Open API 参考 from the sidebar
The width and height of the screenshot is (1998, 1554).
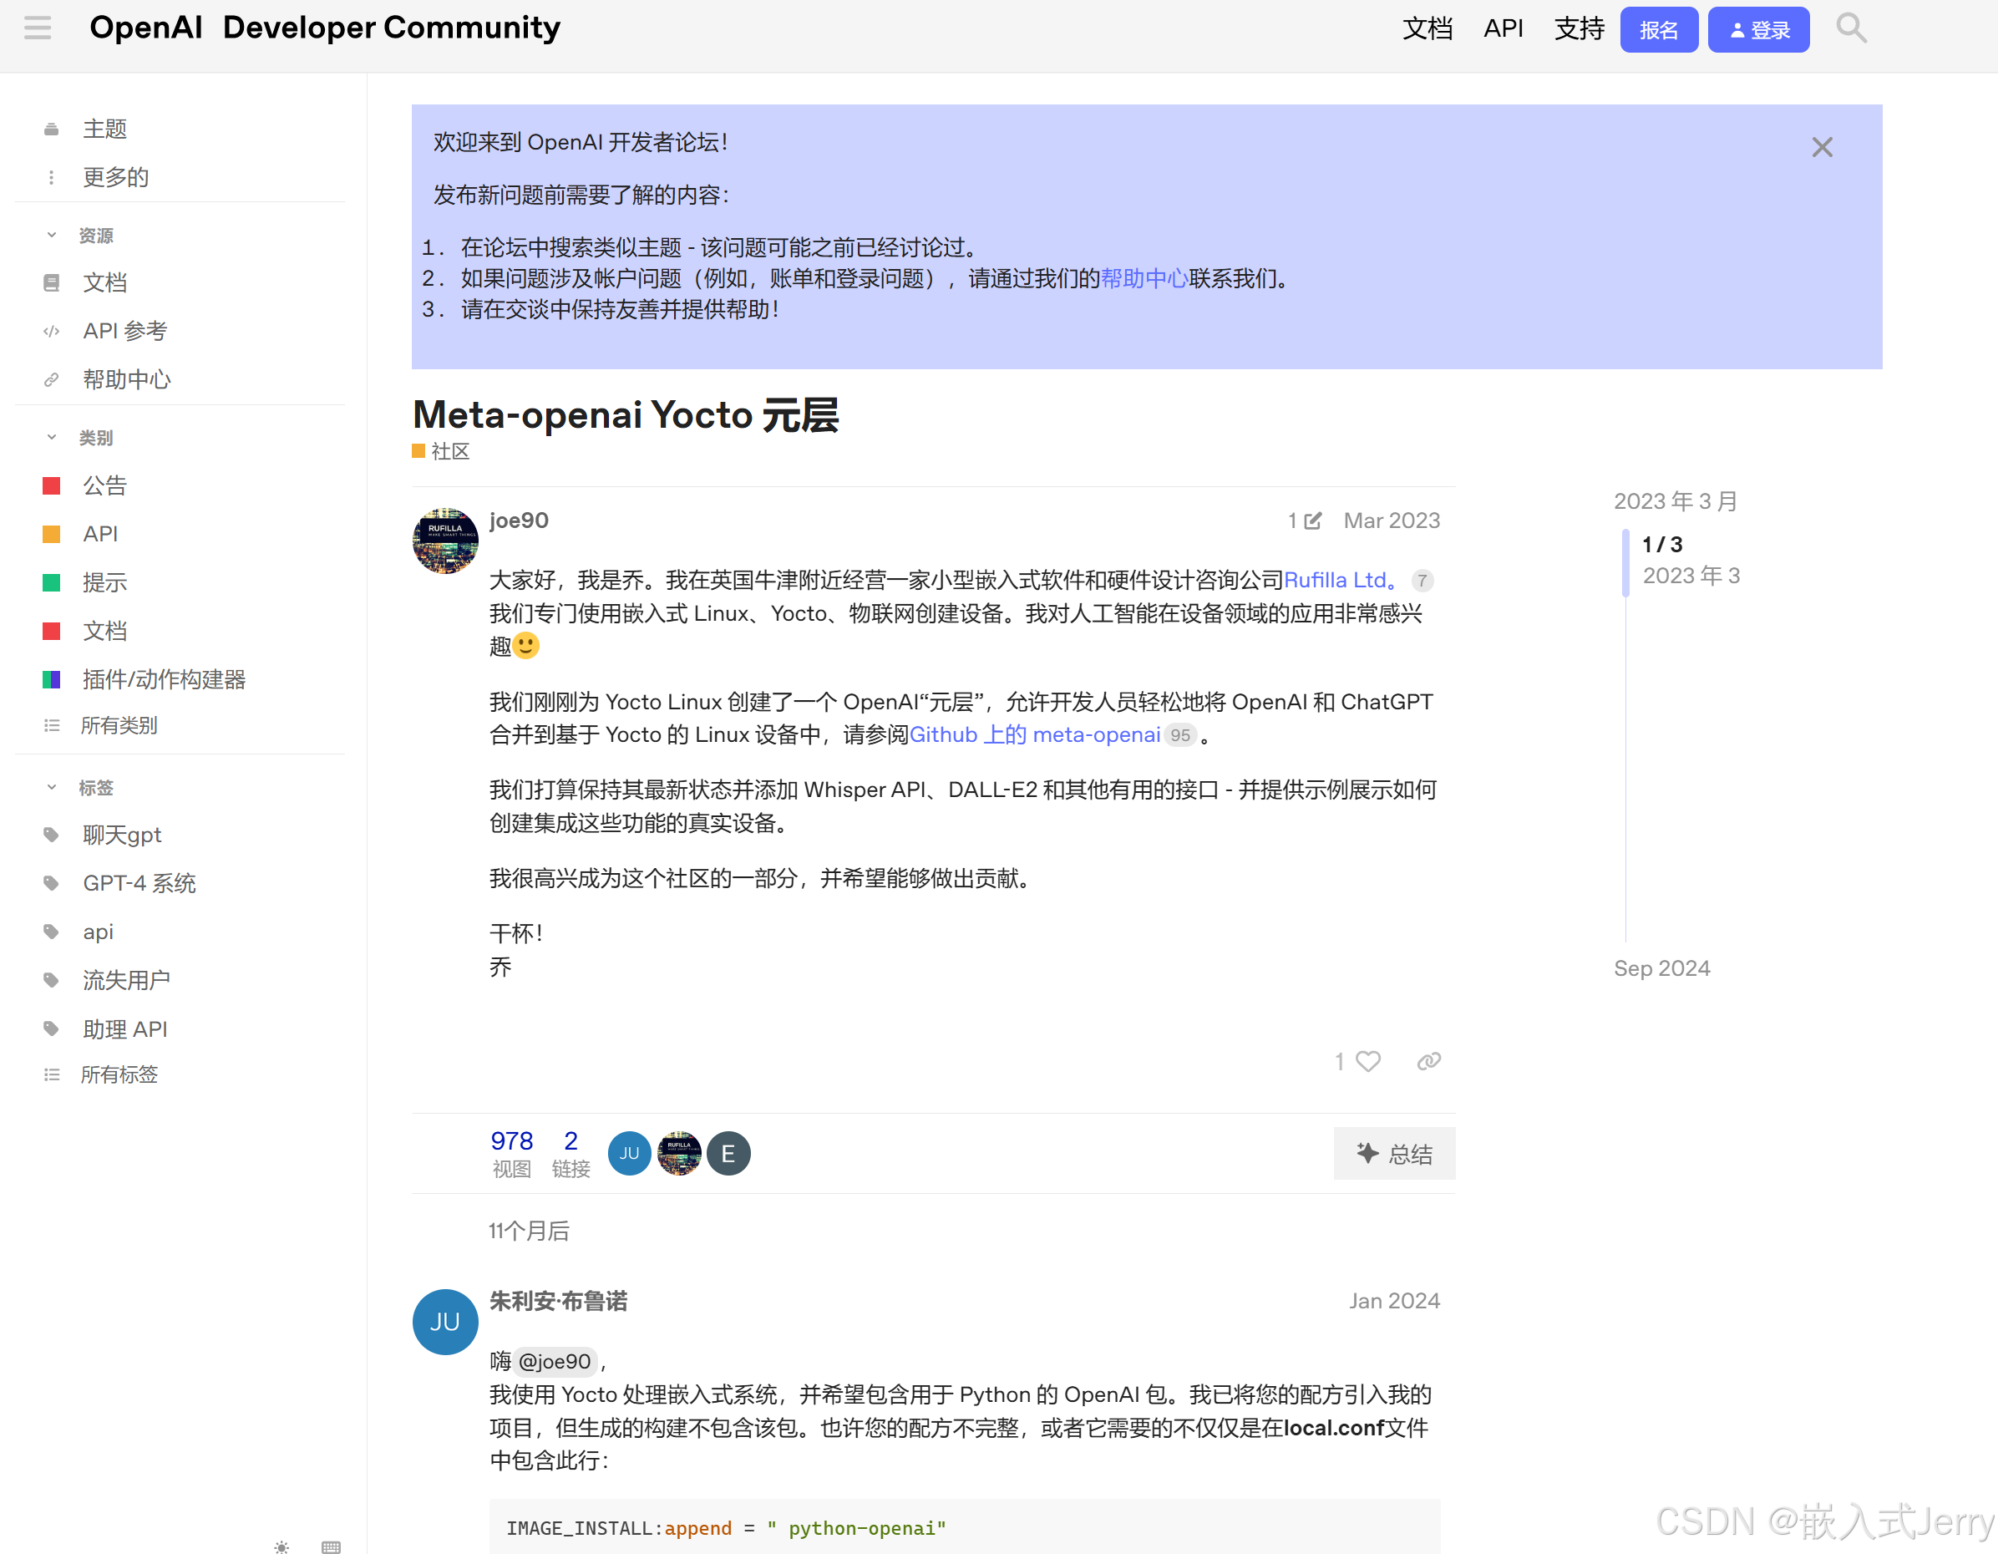tap(124, 330)
